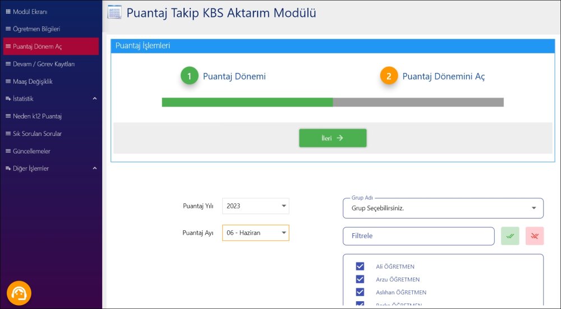561x309 pixels.
Task: Click the green İleri button
Action: (x=333, y=138)
